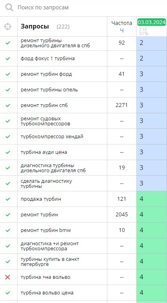
Task: Click checkmark for турбокомпрессор хендай
Action: (8, 136)
